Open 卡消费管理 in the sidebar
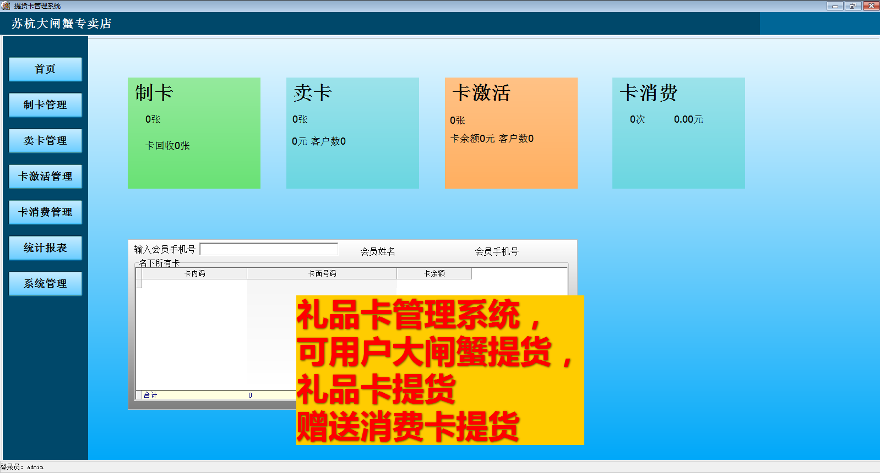880x473 pixels. [45, 212]
